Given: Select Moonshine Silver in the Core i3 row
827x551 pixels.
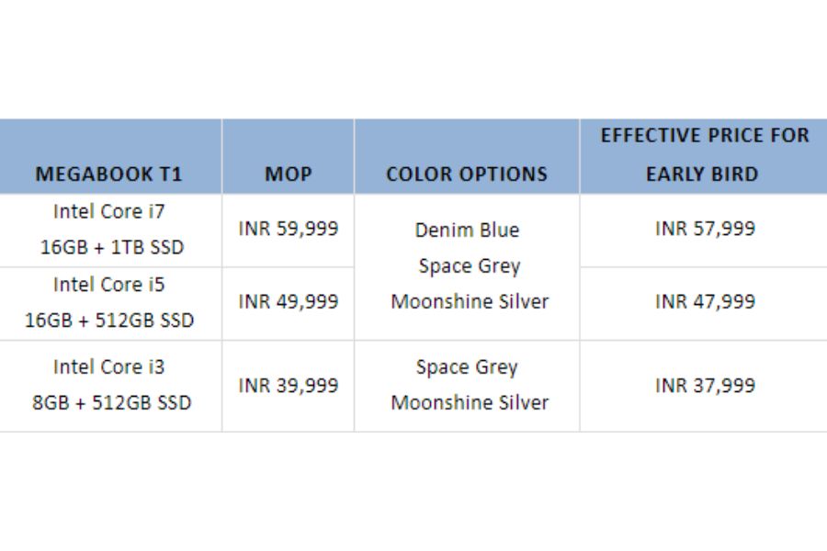Looking at the screenshot, I should click(x=470, y=403).
